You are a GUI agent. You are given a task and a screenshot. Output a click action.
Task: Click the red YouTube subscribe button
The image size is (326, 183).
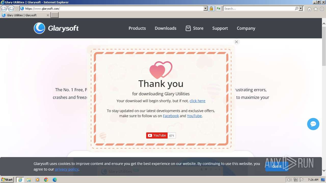tap(157, 135)
